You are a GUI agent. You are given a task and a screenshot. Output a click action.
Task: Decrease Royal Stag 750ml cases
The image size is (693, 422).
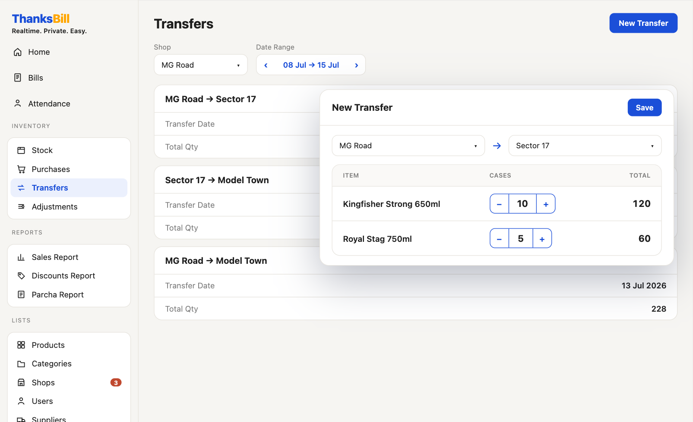click(500, 238)
